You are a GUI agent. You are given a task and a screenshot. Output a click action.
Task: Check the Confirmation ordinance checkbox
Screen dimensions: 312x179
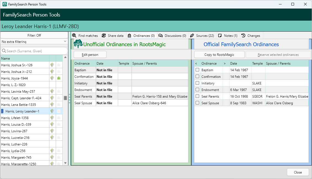pos(198,76)
